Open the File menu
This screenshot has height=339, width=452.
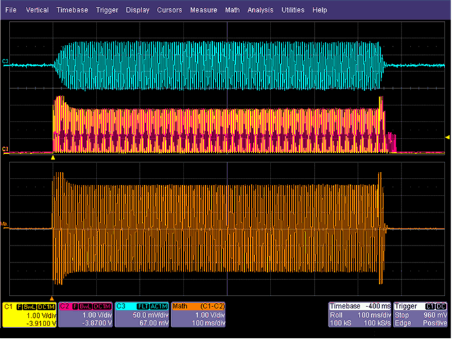11,10
